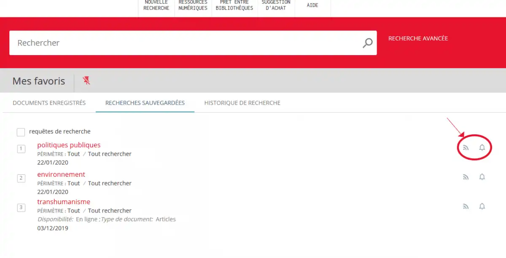Open RSS feed for environnement search
This screenshot has width=506, height=258.
(x=466, y=177)
